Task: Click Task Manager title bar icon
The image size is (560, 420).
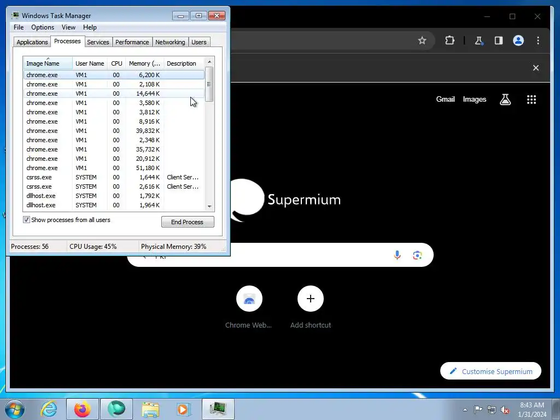Action: (x=15, y=15)
